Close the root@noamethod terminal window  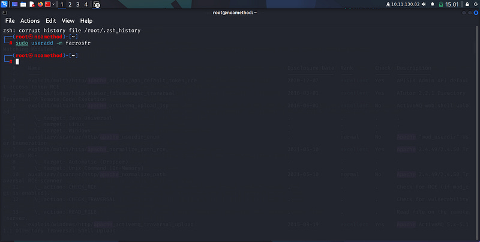point(476,13)
